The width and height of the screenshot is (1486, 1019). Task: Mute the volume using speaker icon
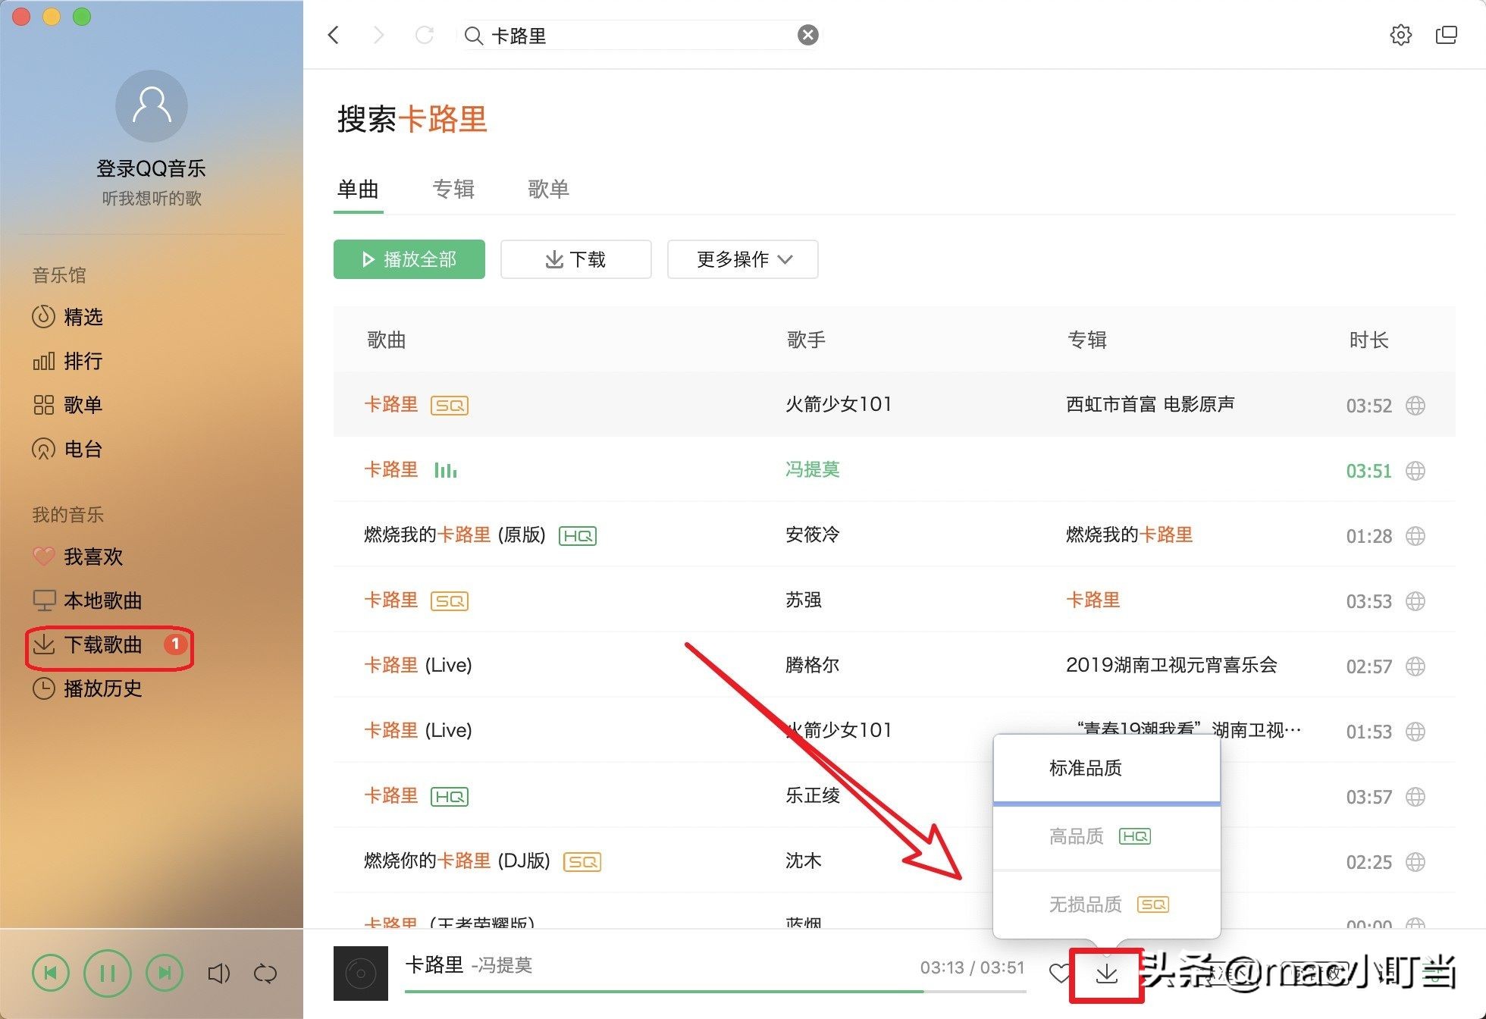[x=219, y=974]
